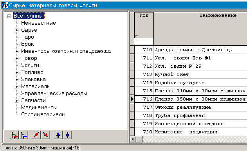The image size is (247, 151).
Task: Click the status bar text Пленка 350мм
Action: pyautogui.click(x=41, y=148)
